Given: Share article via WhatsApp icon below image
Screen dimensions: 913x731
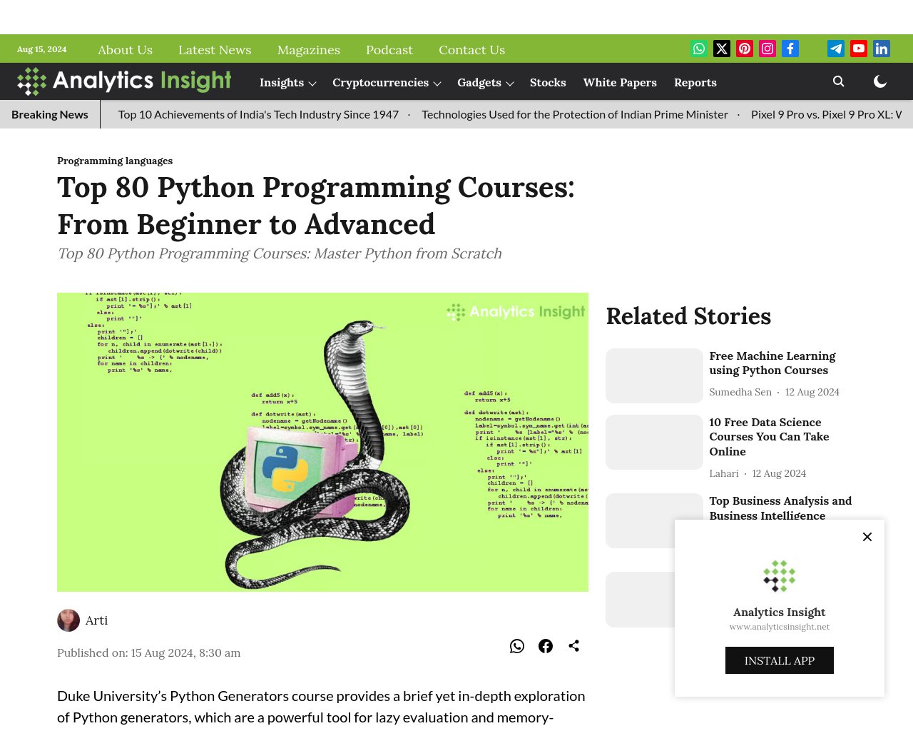Looking at the screenshot, I should click(x=517, y=646).
